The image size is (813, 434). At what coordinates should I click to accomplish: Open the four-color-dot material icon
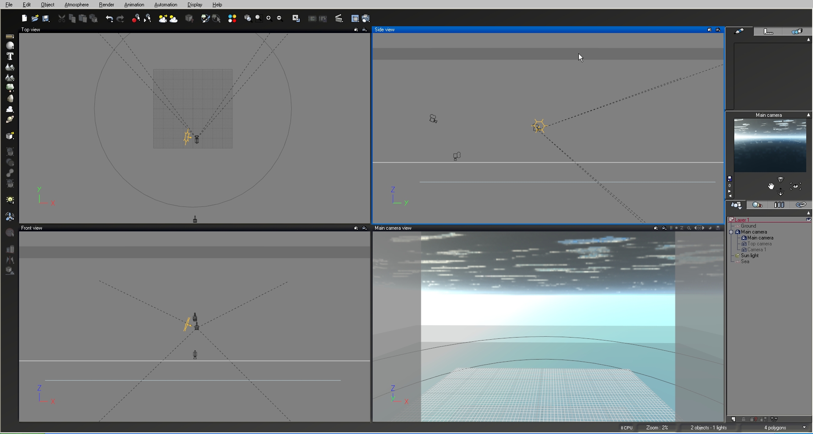232,18
